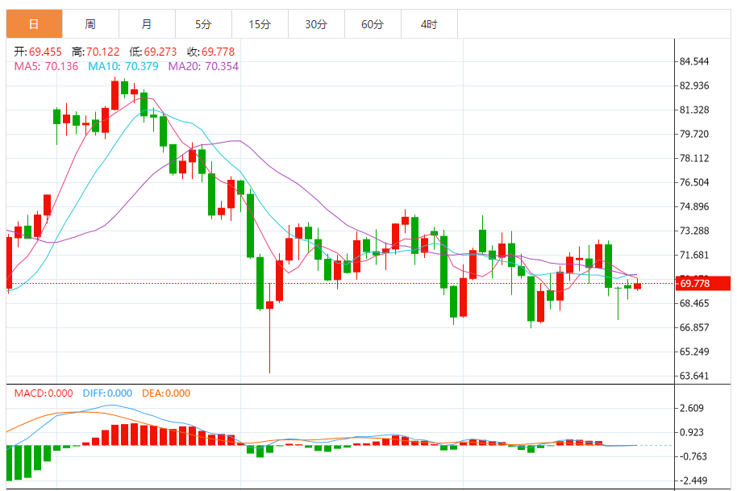Click the 81.328 price axis label
737x491 pixels.
pyautogui.click(x=694, y=110)
